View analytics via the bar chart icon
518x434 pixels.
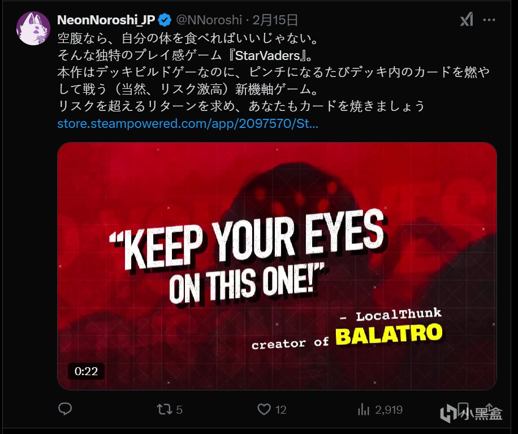point(364,410)
